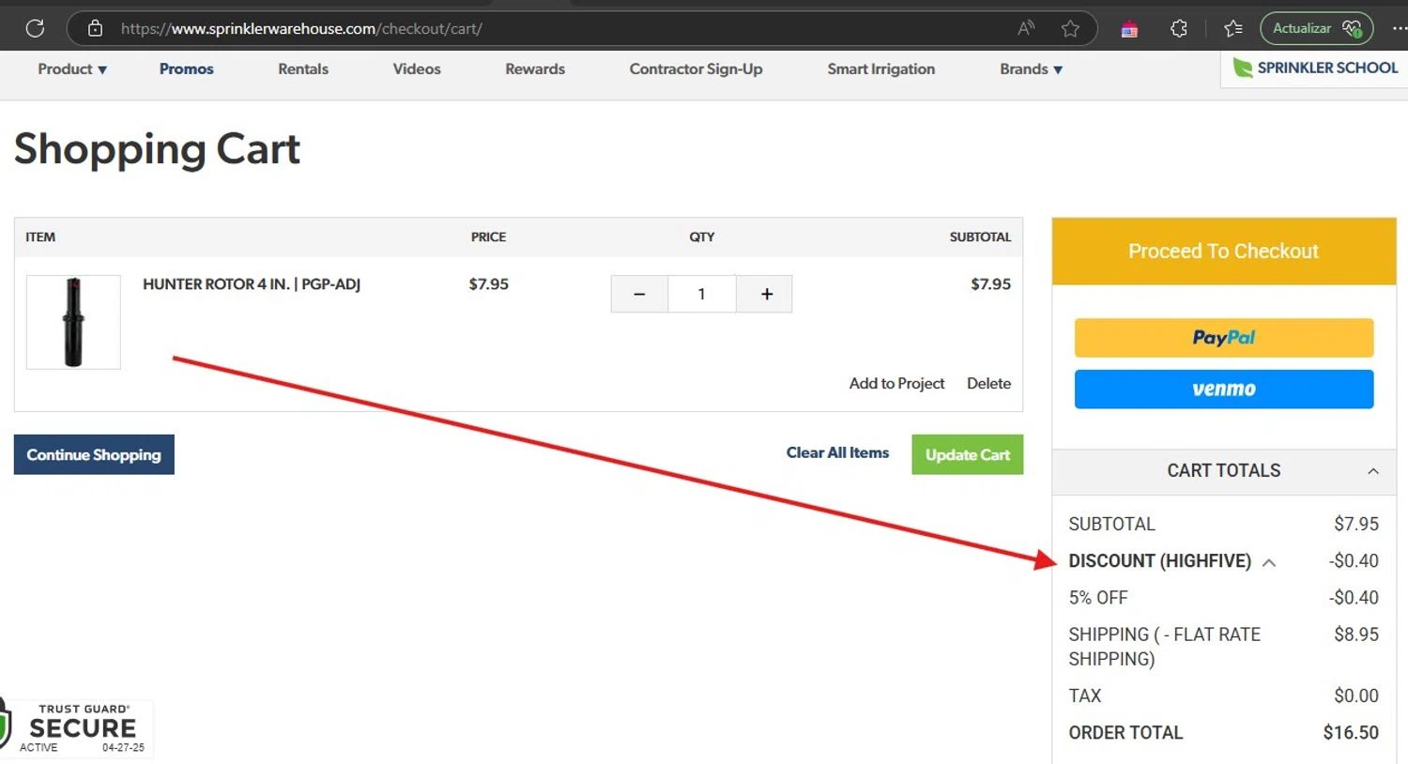Click the Actualizar update button

click(1316, 28)
